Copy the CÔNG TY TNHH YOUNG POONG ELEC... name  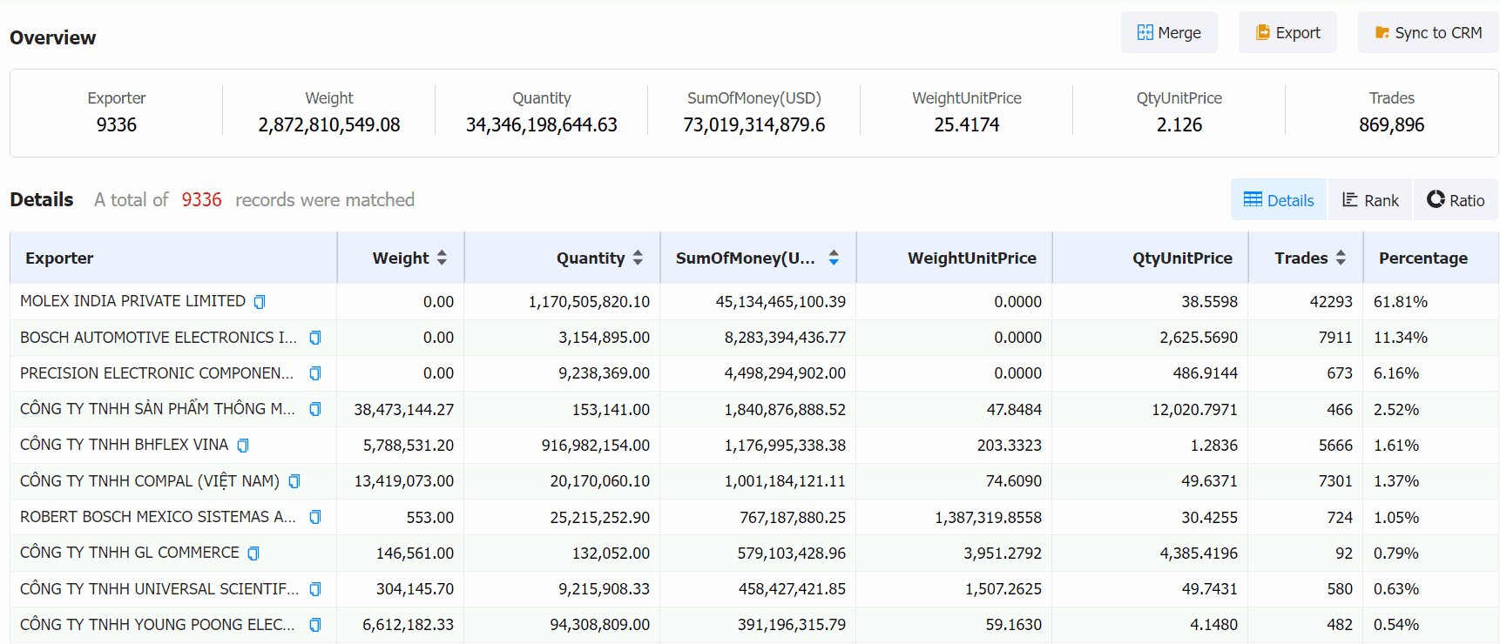click(315, 625)
